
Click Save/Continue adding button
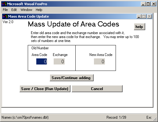coord(72,78)
